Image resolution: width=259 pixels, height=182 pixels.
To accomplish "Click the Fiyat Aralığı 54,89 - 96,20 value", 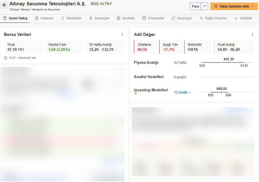I will point(229,49).
